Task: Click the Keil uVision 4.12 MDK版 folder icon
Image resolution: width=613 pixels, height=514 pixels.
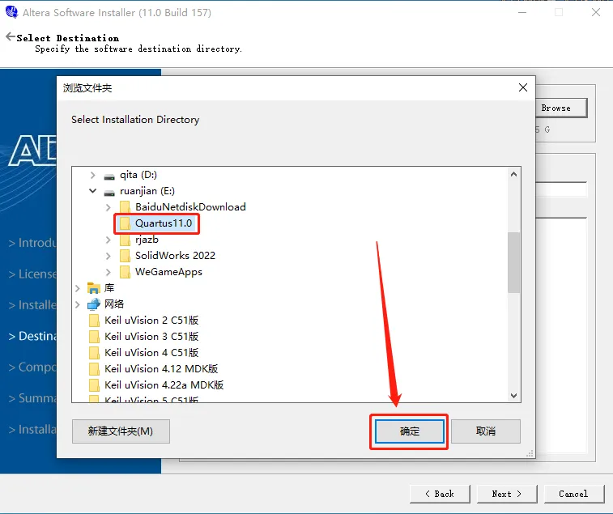Action: click(x=94, y=369)
